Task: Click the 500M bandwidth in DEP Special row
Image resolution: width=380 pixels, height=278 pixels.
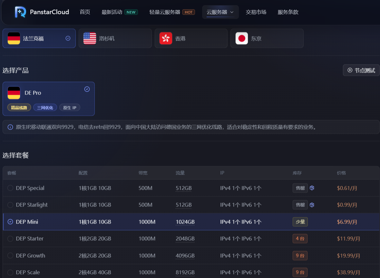Action: (x=145, y=188)
